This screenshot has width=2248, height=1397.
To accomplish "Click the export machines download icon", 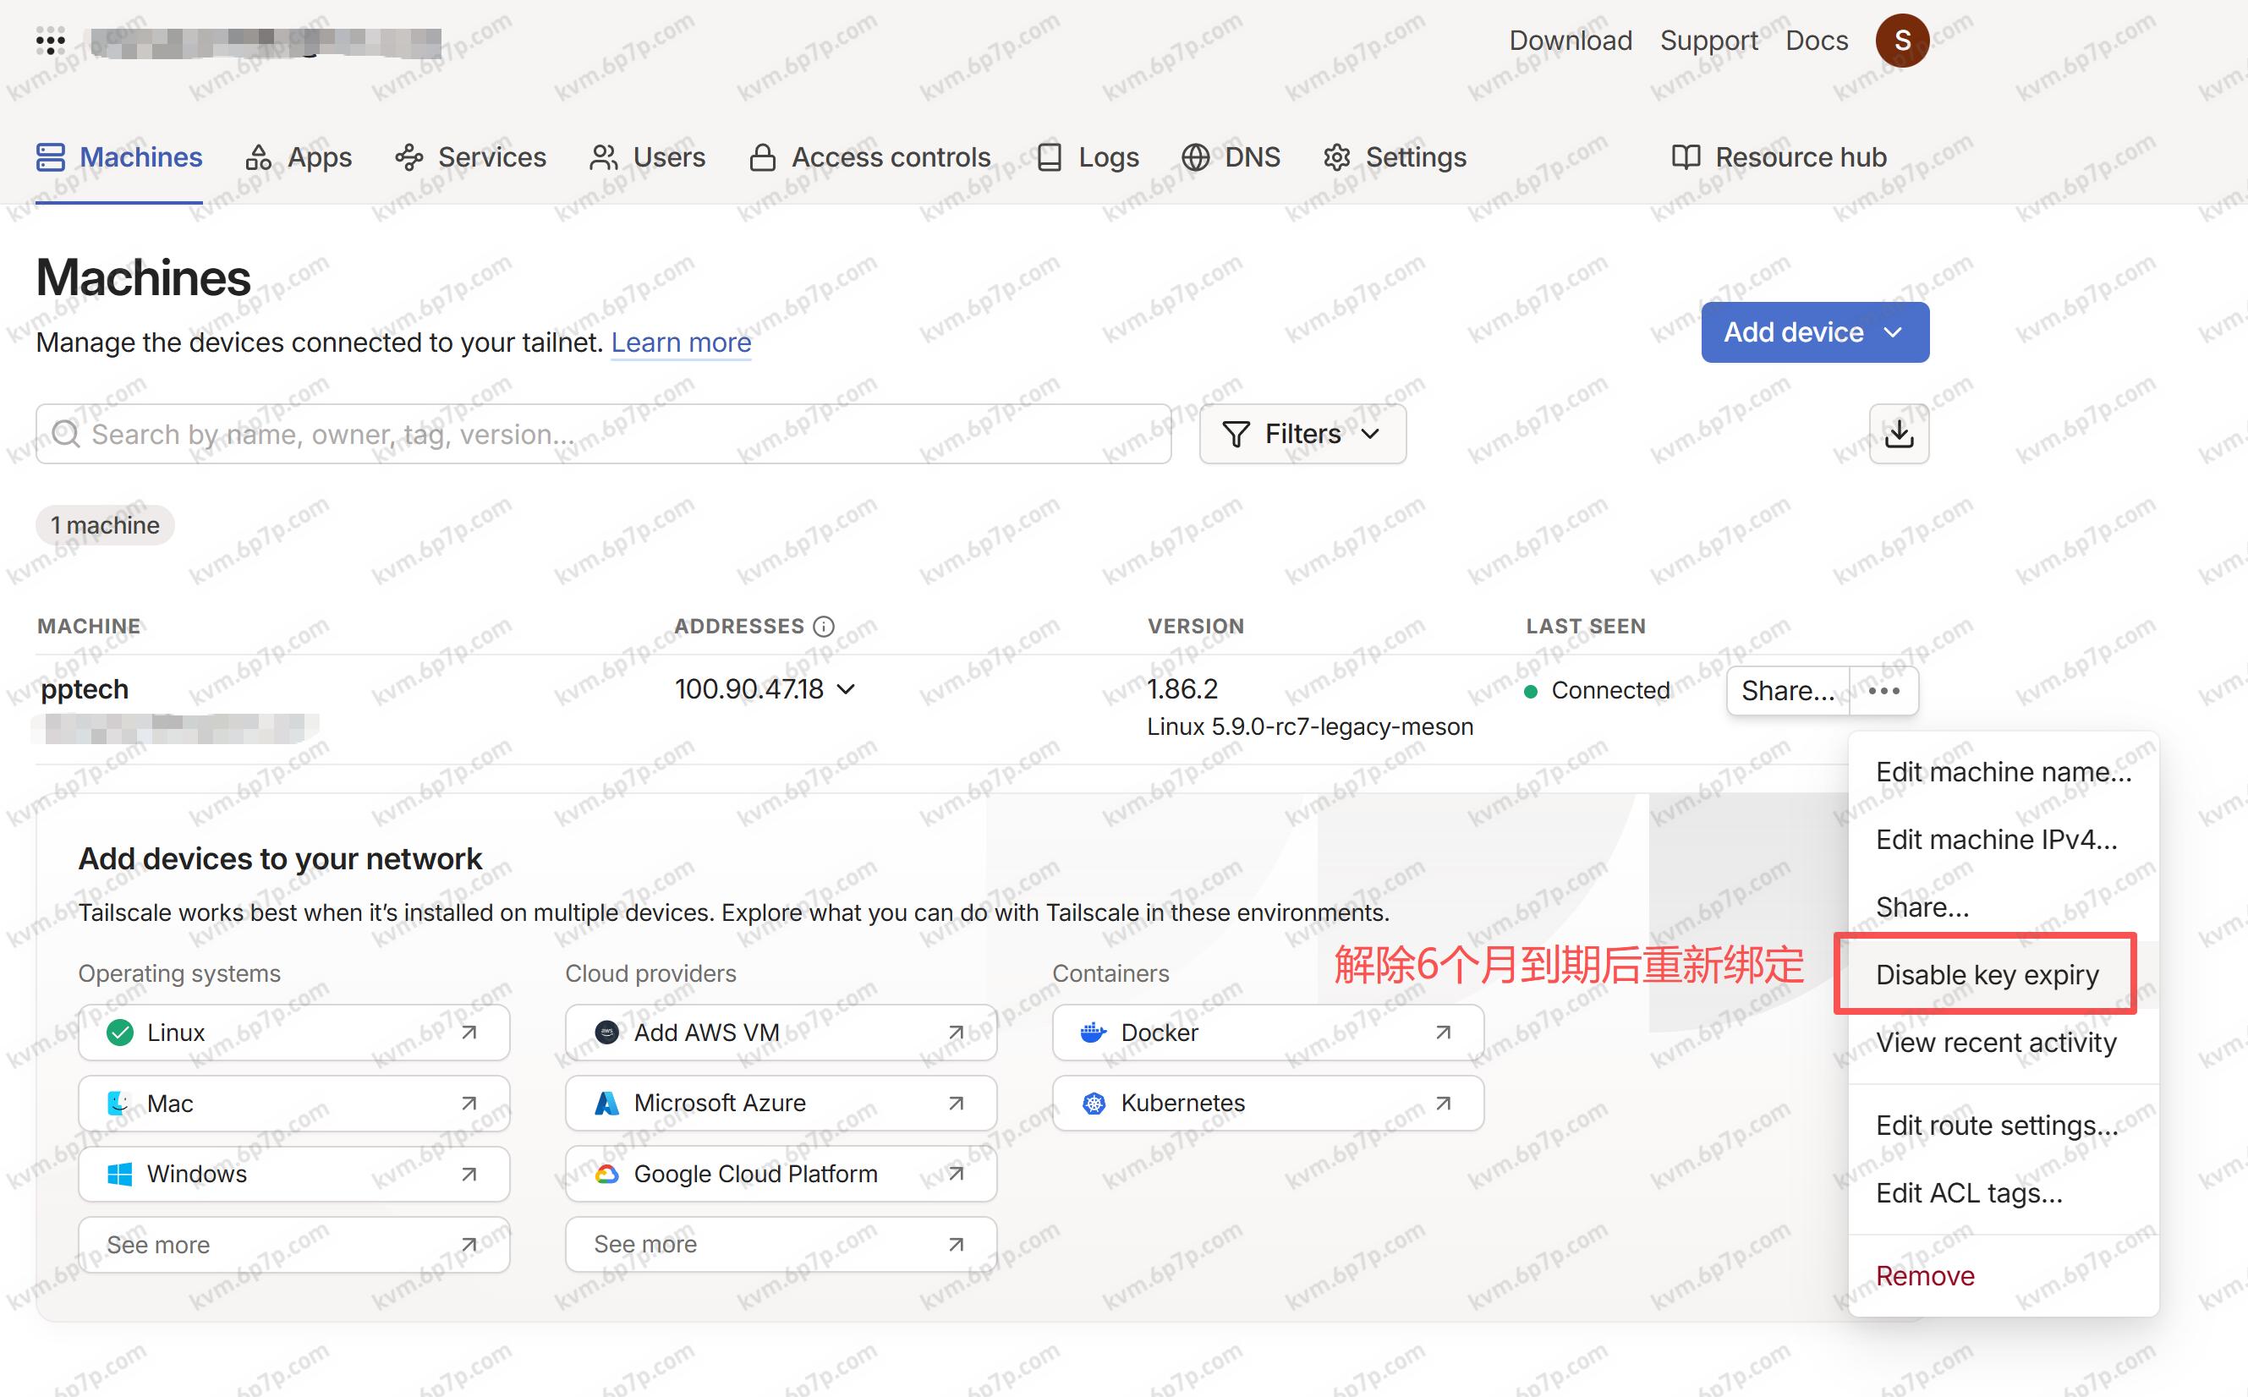I will tap(1898, 433).
